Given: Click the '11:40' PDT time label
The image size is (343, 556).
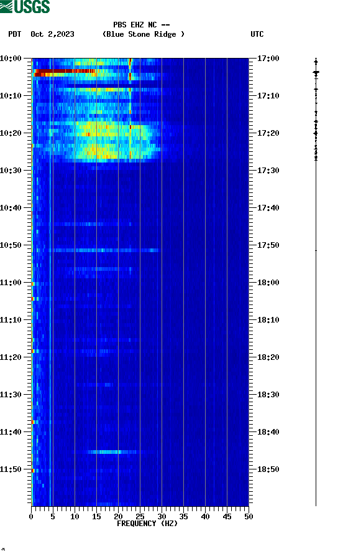Looking at the screenshot, I should click(x=11, y=432).
